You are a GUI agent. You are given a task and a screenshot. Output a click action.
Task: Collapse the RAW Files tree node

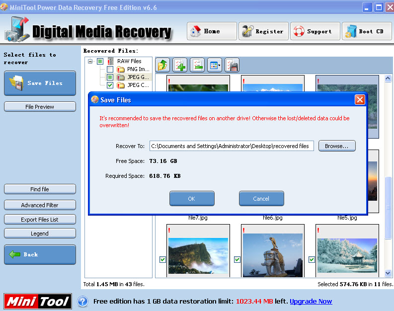coord(90,61)
